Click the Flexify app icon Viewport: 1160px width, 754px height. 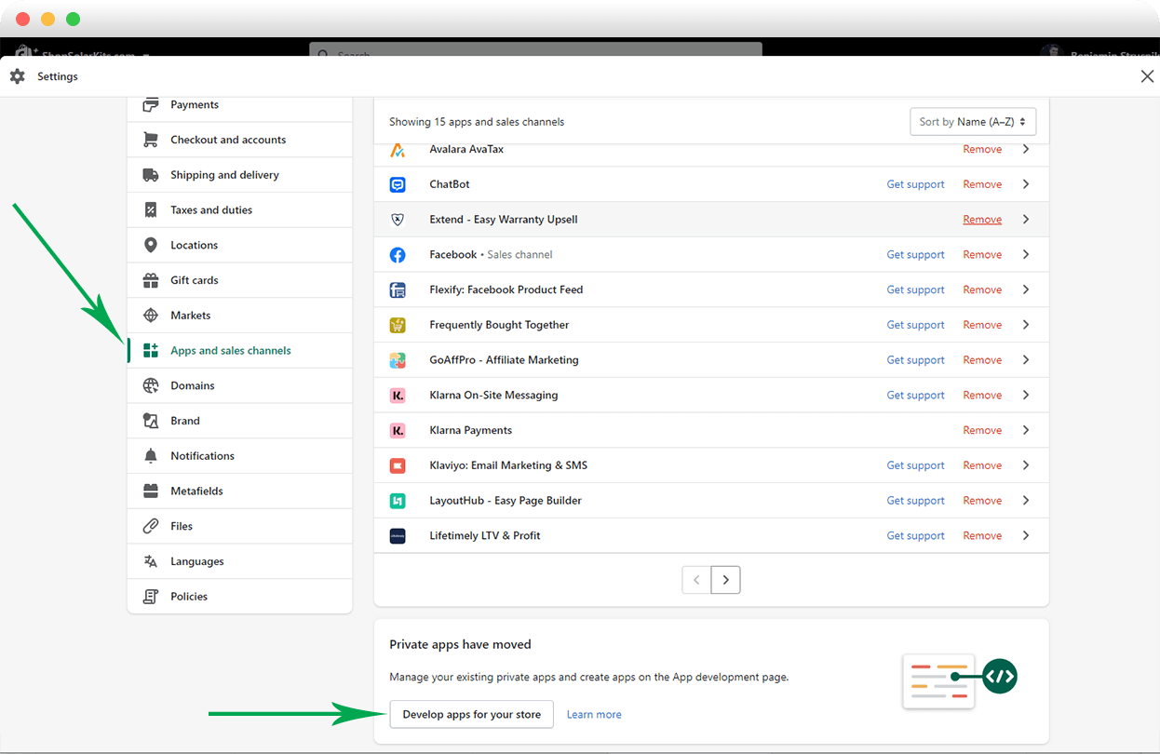pos(398,290)
